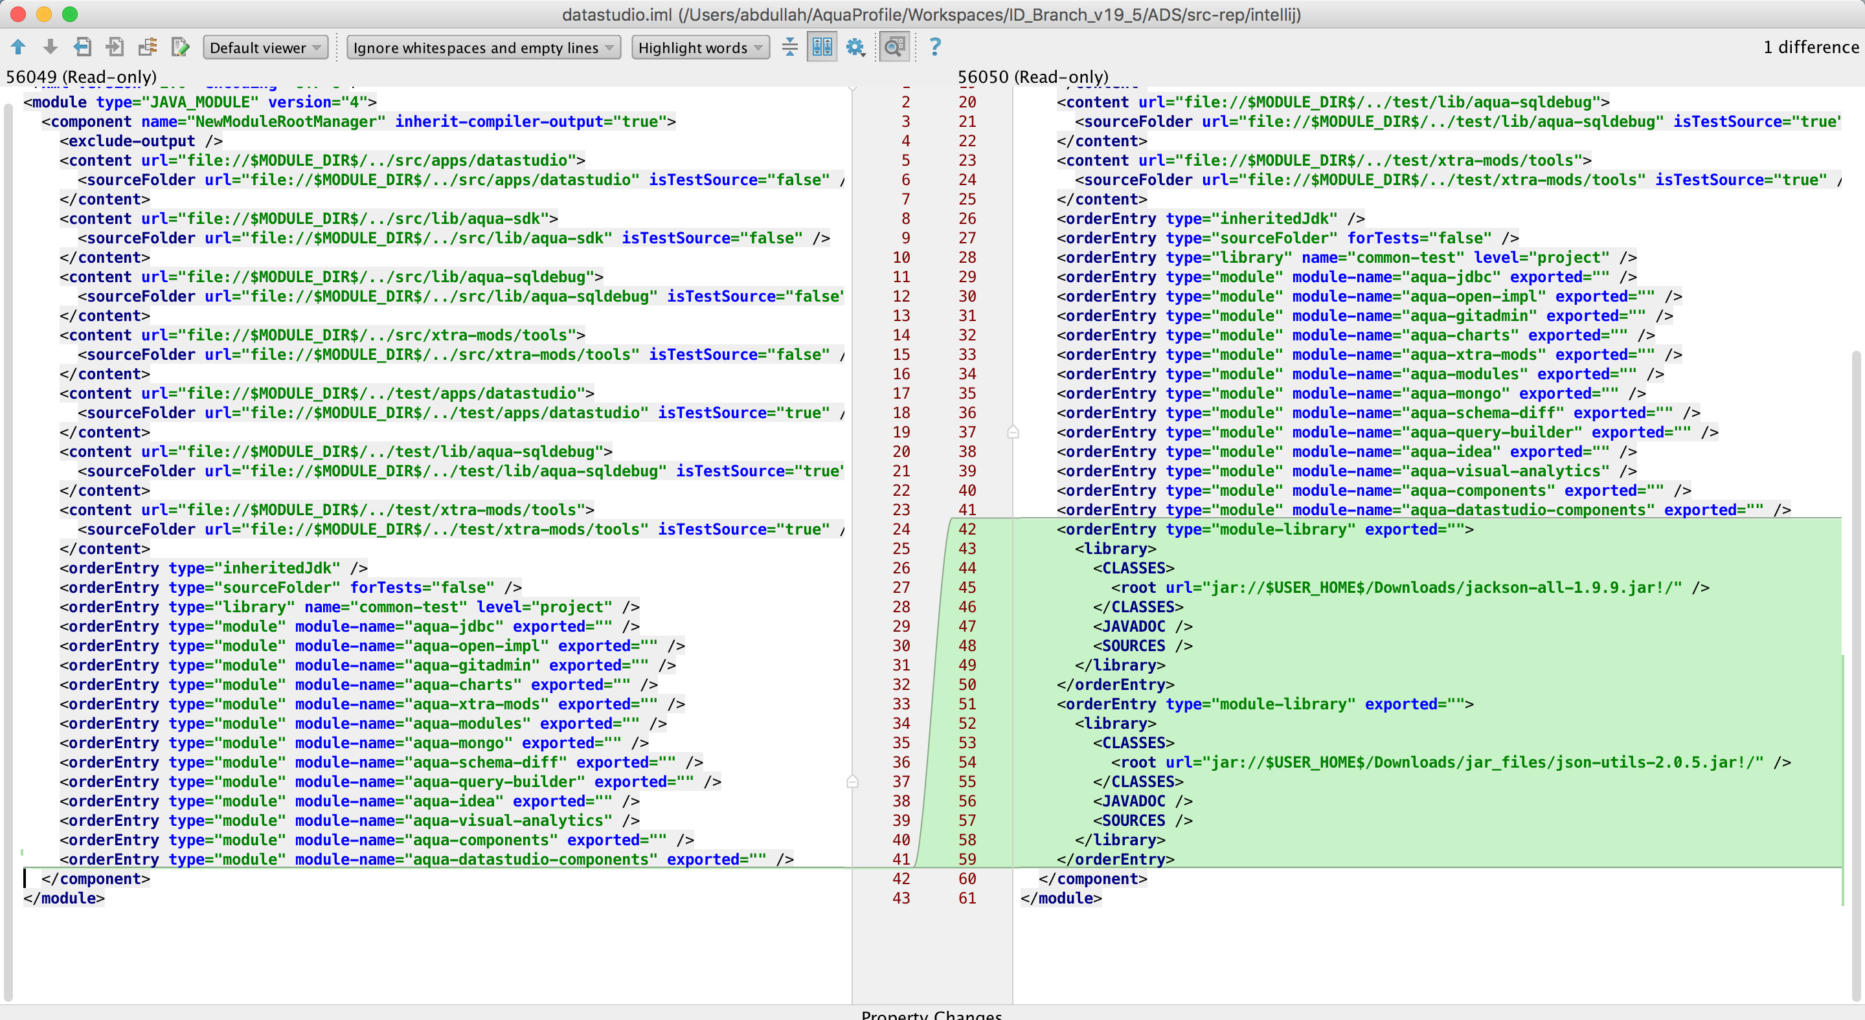The image size is (1865, 1020).
Task: Open diff settings gear menu
Action: tap(855, 47)
